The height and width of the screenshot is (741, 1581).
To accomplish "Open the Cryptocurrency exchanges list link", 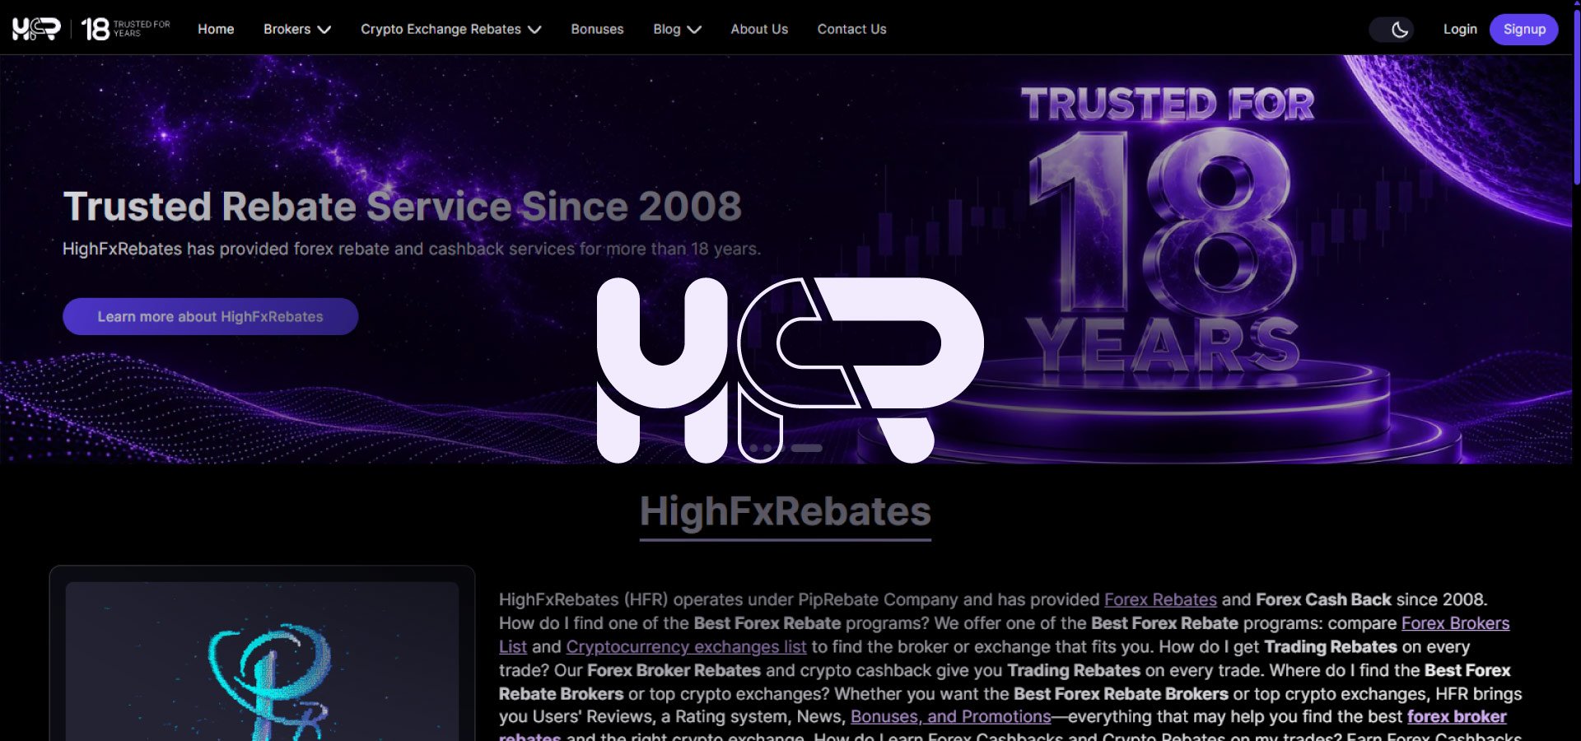I will point(686,647).
